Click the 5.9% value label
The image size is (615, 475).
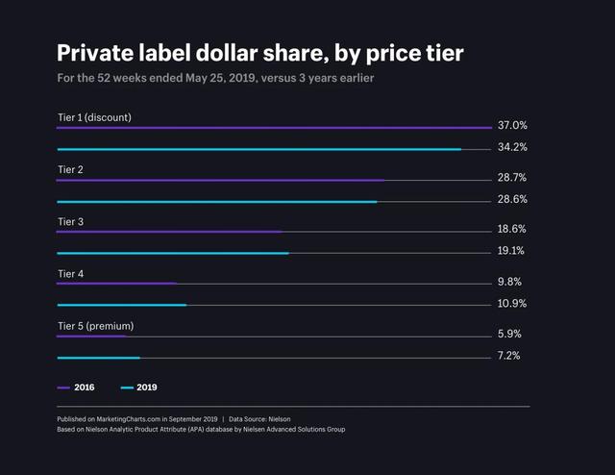tap(509, 335)
